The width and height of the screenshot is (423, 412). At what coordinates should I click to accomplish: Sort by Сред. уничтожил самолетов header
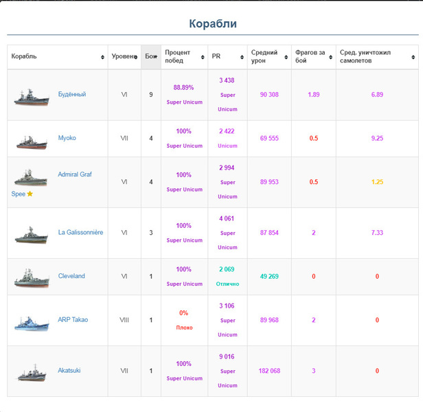377,56
